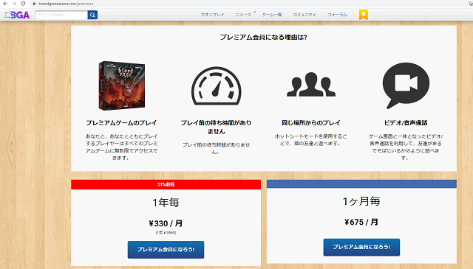The height and width of the screenshot is (269, 473).
Task: Open the 今すぐプレイ menu item
Action: pos(213,15)
